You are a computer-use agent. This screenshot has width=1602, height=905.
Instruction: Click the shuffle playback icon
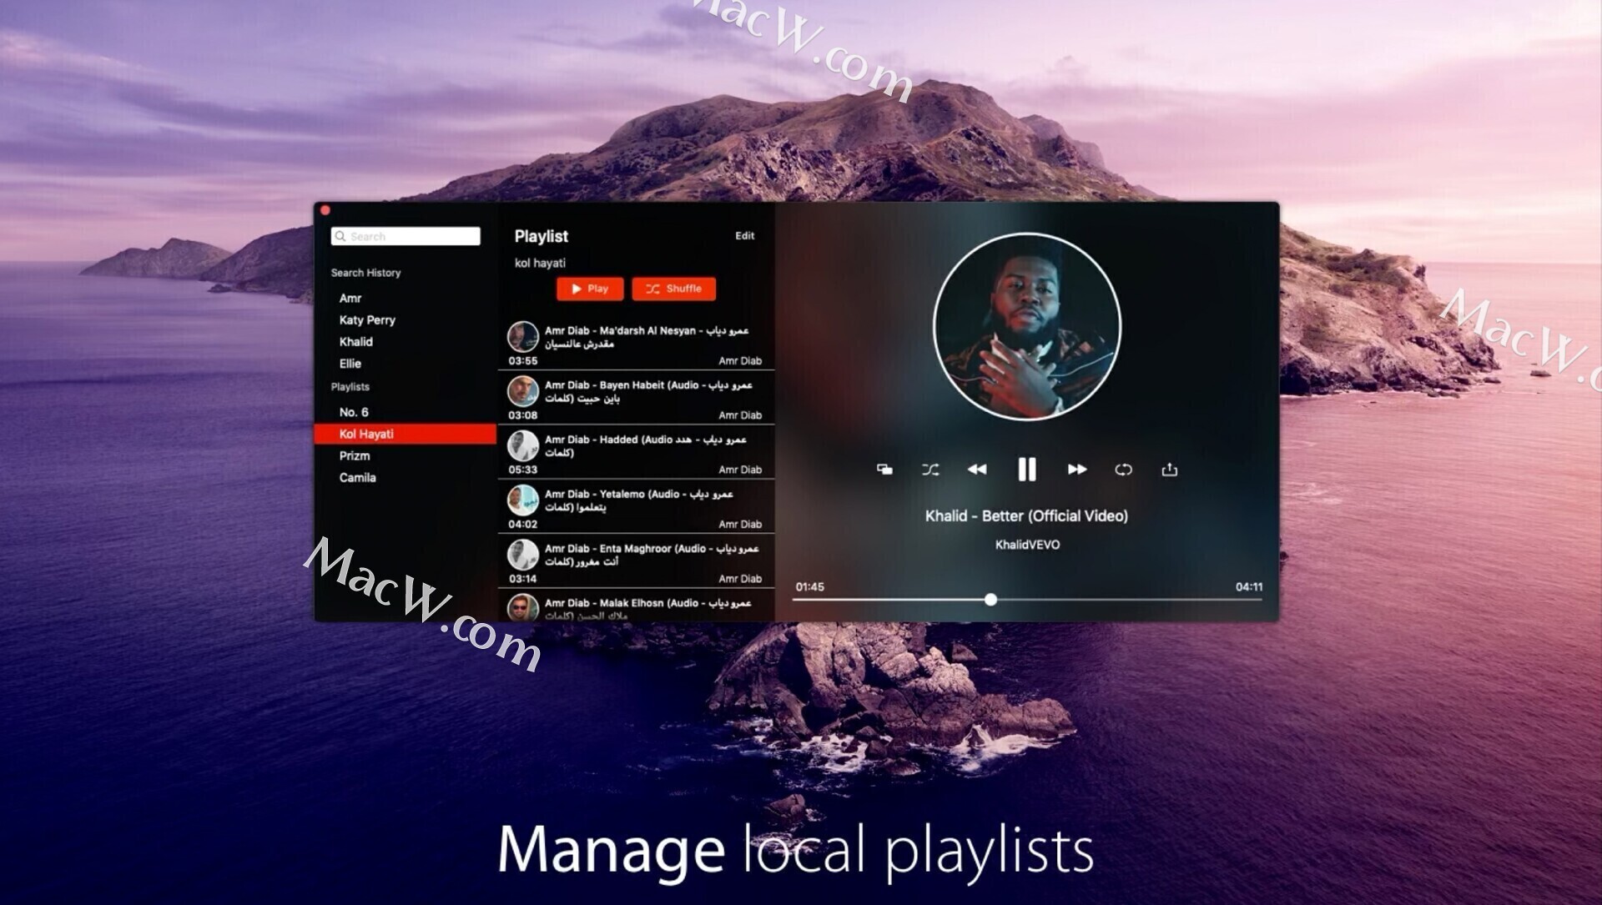929,470
